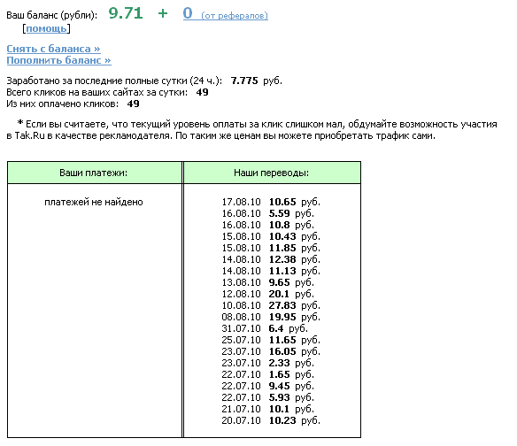Viewport: 517px width, 446px height.
Task: Click the 10.8 руб. transfer amount
Action: tap(291, 225)
